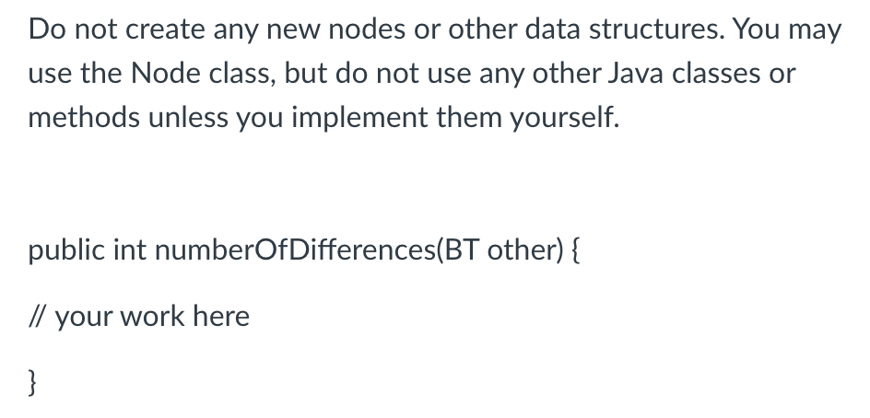Click the method name numberOfDifferences
870x418 pixels.
click(x=296, y=250)
